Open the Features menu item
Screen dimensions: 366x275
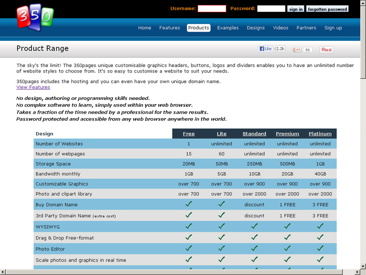tap(169, 28)
